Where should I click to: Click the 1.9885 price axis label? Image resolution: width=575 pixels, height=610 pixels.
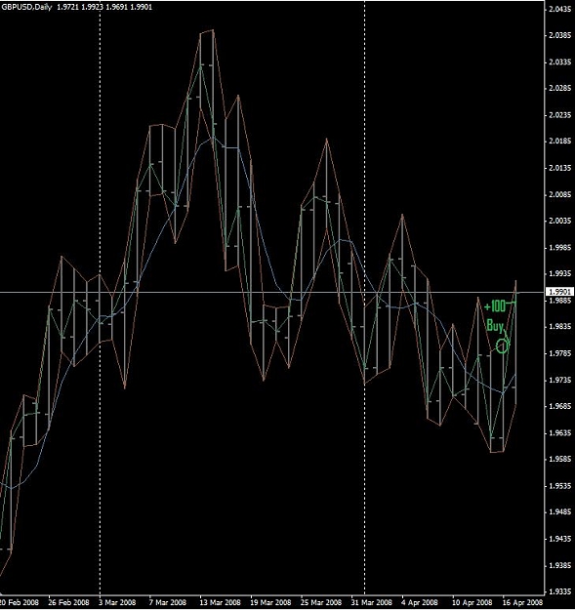(x=560, y=301)
